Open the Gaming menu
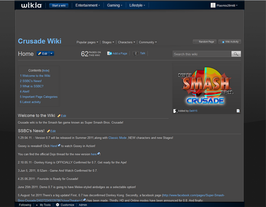 tap(115, 6)
